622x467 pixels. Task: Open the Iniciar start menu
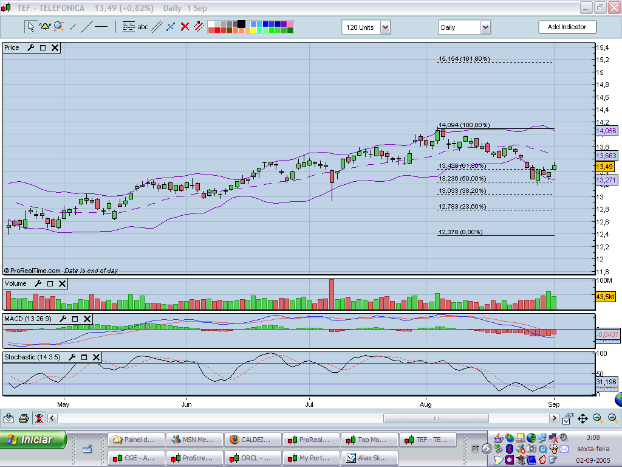pyautogui.click(x=33, y=440)
